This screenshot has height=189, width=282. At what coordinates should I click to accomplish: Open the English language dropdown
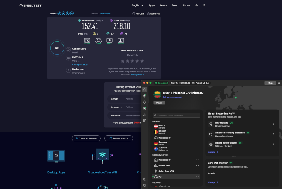click(137, 5)
